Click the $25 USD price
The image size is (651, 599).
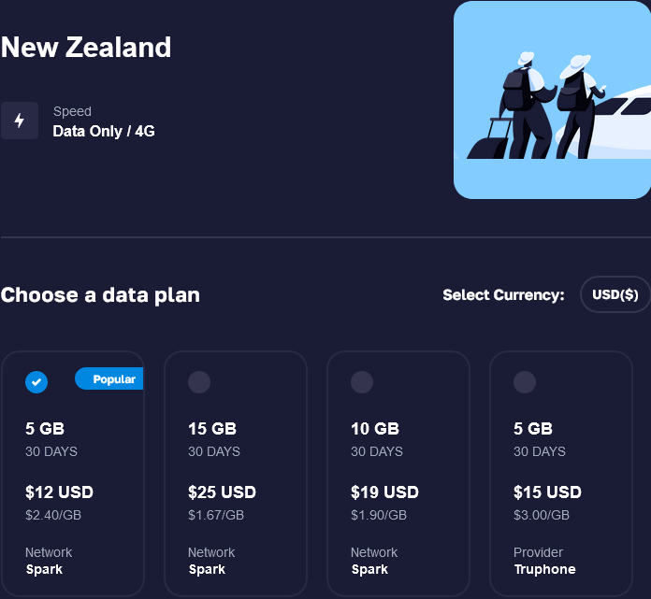pos(222,492)
